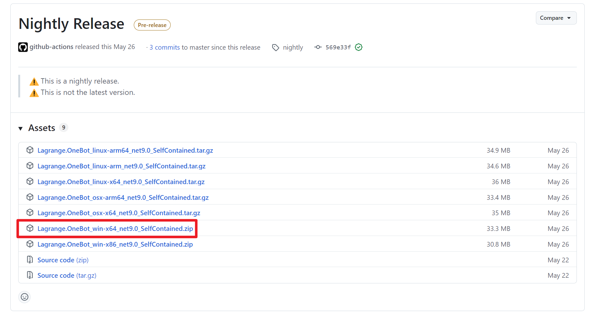Click the nightly tag icon
Image resolution: width=591 pixels, height=317 pixels.
pyautogui.click(x=276, y=47)
